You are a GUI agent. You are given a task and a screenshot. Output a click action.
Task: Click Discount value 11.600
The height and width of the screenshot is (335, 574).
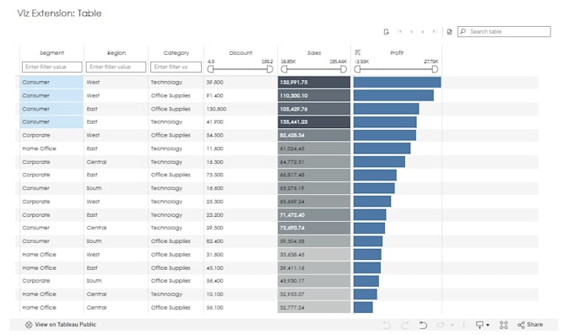(215, 149)
